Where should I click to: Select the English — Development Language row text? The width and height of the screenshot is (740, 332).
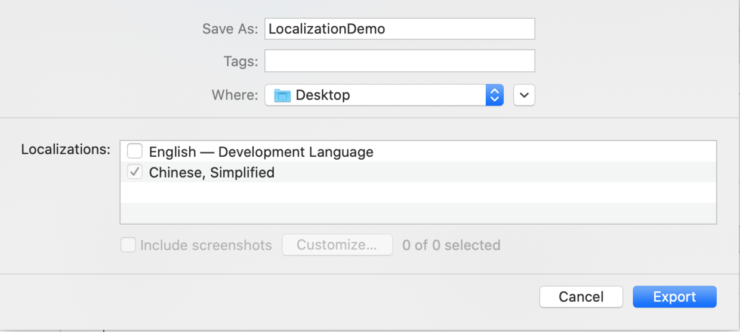pos(261,152)
